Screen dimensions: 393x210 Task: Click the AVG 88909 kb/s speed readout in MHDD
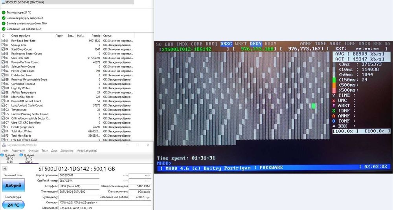point(362,54)
